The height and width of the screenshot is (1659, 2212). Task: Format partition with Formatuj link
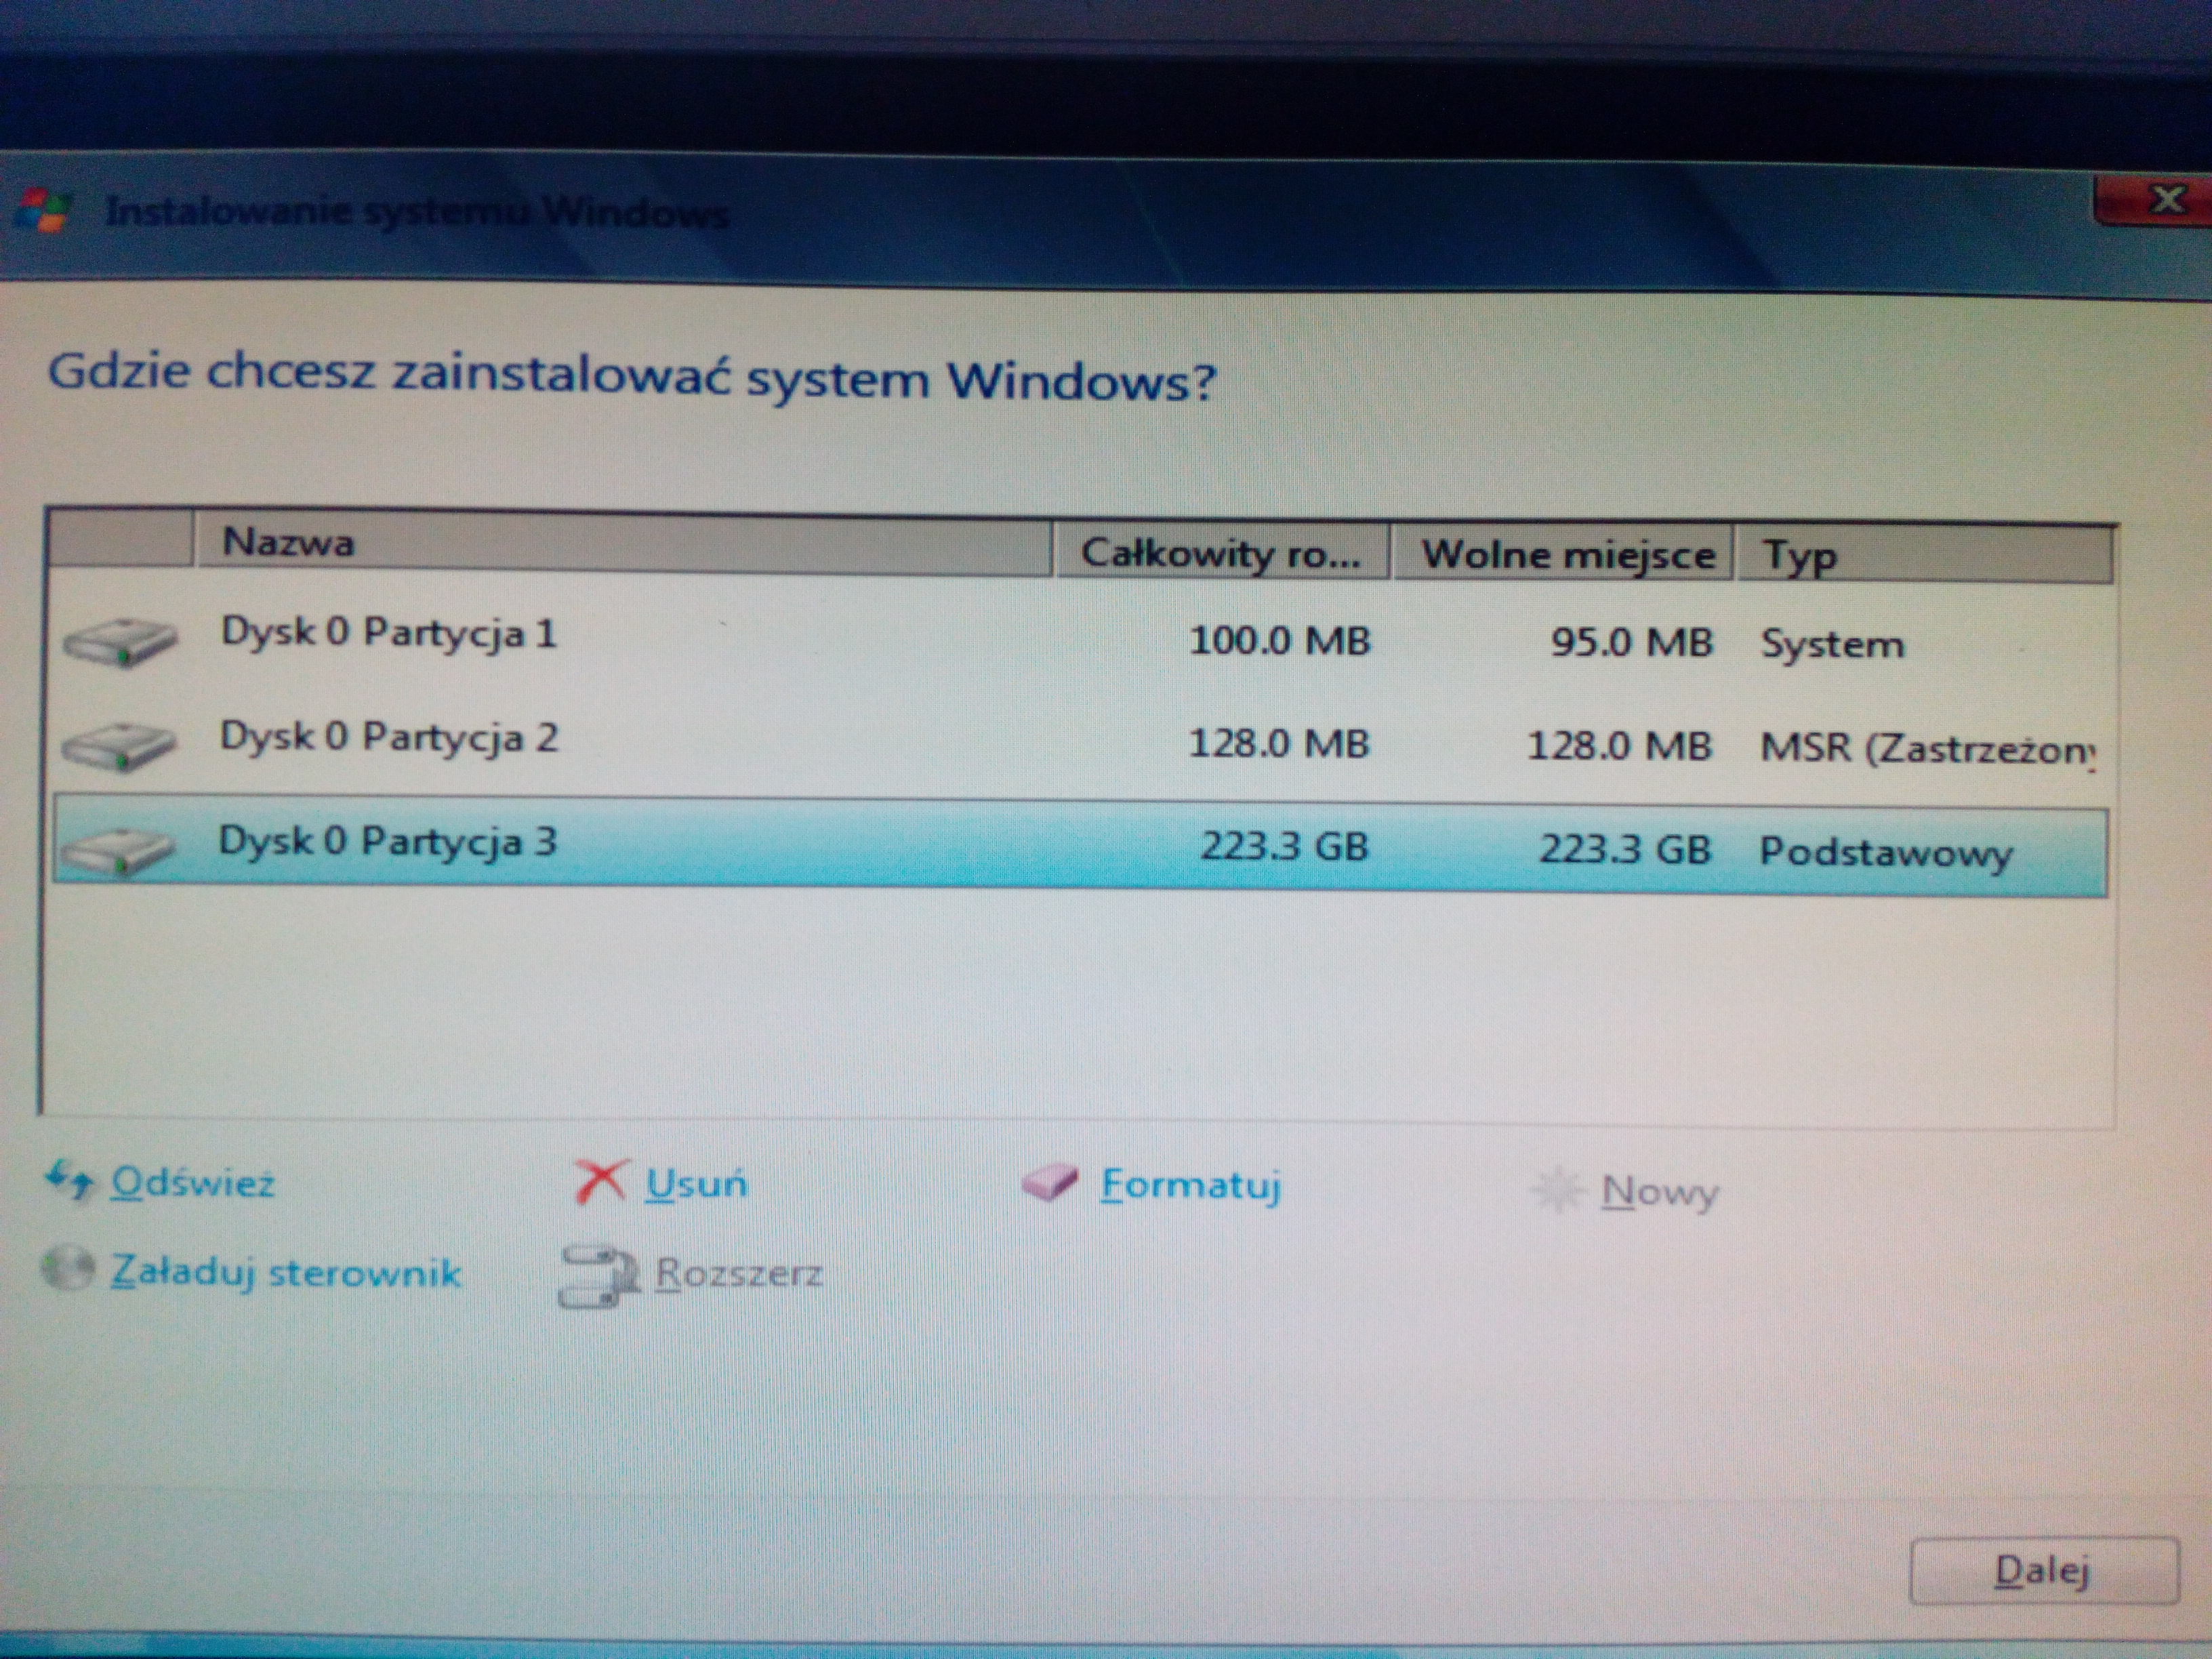click(x=1190, y=1186)
